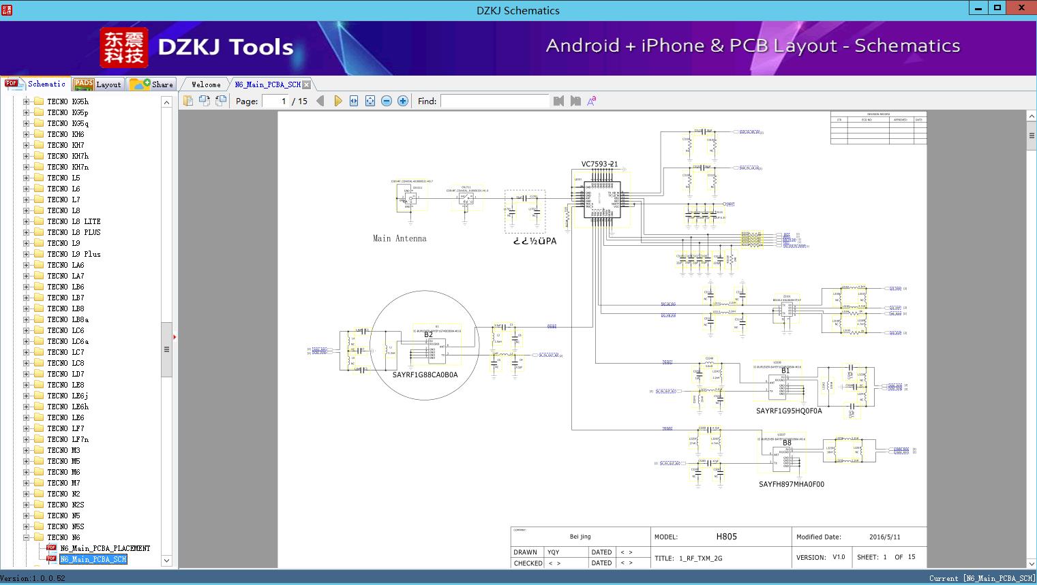Select the N6_Main_PCBA_SCH document tab
1037x585 pixels.
(267, 84)
